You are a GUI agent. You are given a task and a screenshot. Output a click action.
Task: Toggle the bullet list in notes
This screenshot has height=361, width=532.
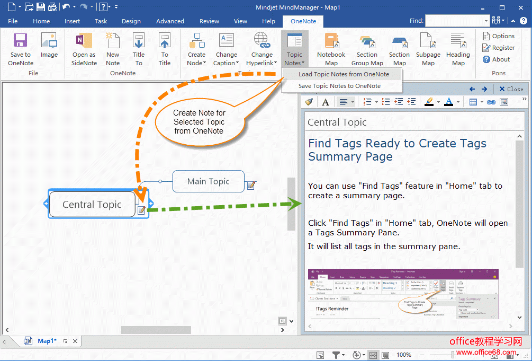386,102
